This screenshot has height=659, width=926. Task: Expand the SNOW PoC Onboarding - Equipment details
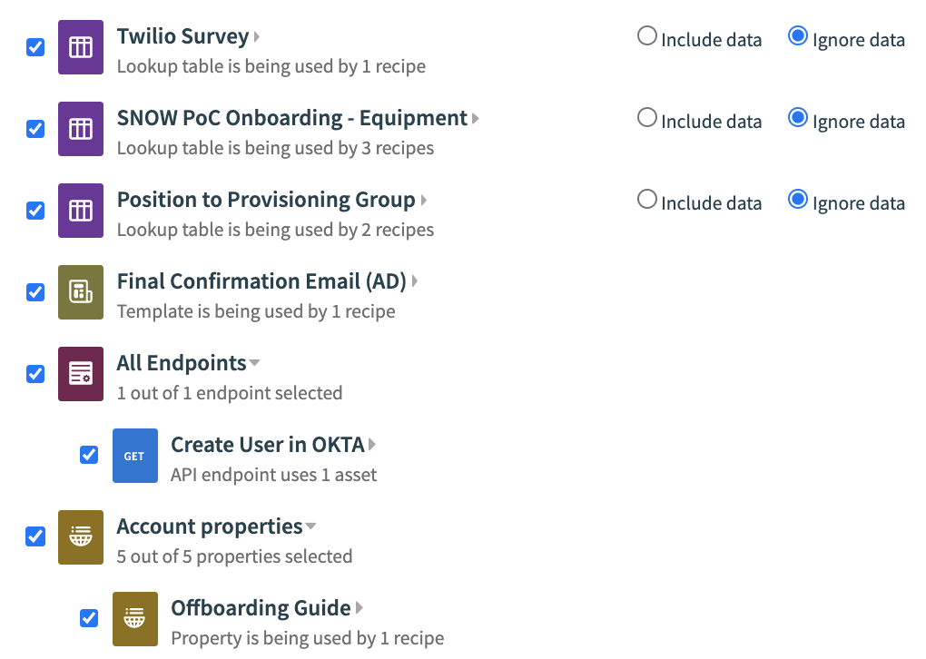(476, 118)
